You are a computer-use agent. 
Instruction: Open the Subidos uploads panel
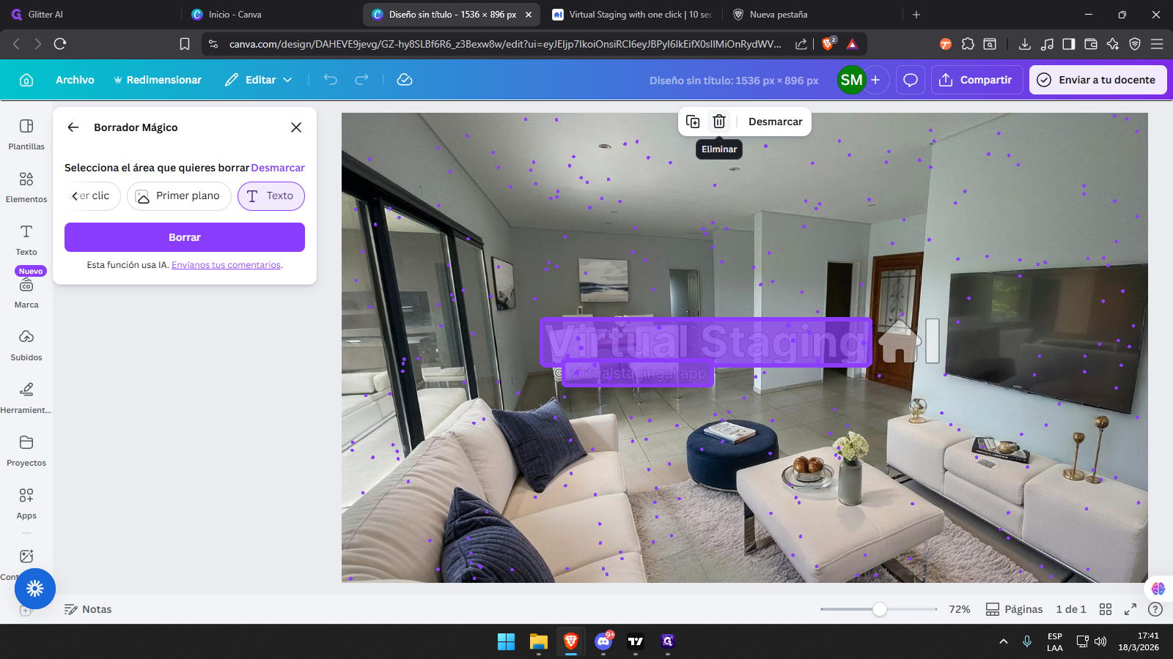[26, 345]
